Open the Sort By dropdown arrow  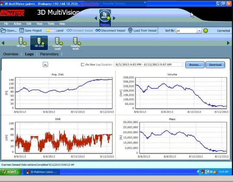point(199,31)
